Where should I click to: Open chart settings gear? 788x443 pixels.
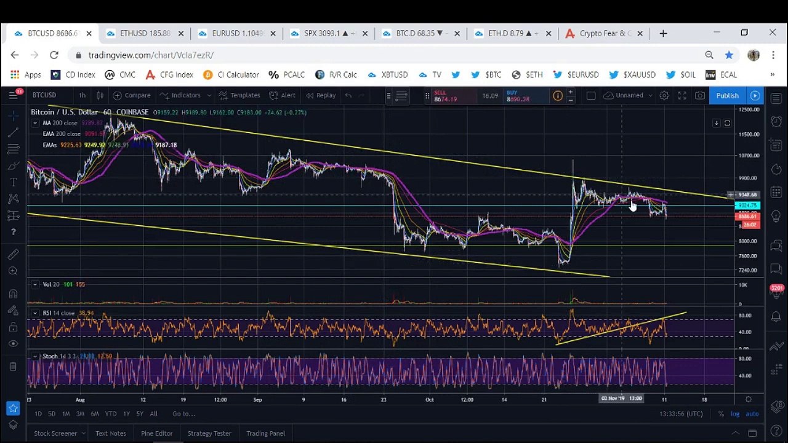(x=664, y=95)
